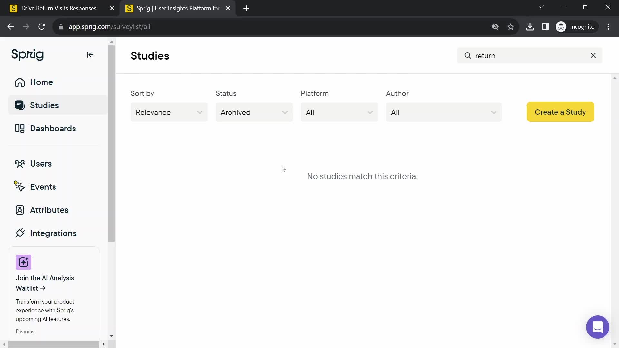Clear the return search query

pos(593,55)
